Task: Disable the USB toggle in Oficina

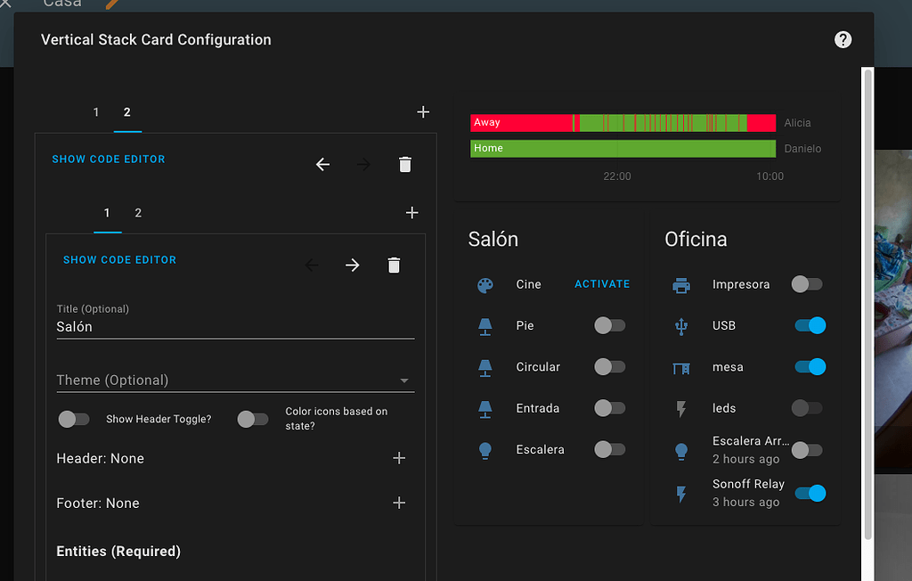Action: click(x=809, y=325)
